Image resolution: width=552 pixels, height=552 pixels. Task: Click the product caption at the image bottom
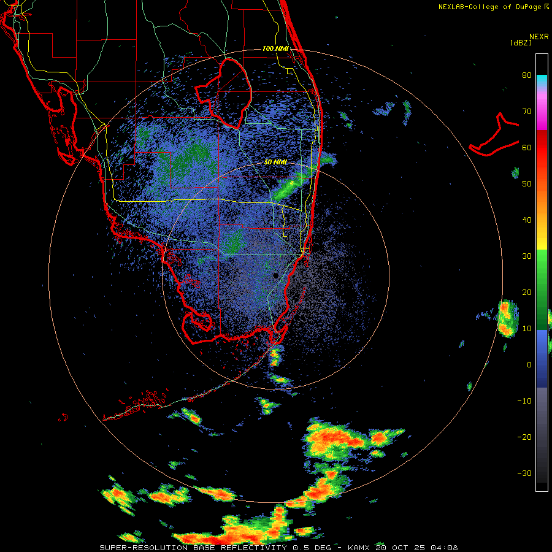pyautogui.click(x=278, y=548)
